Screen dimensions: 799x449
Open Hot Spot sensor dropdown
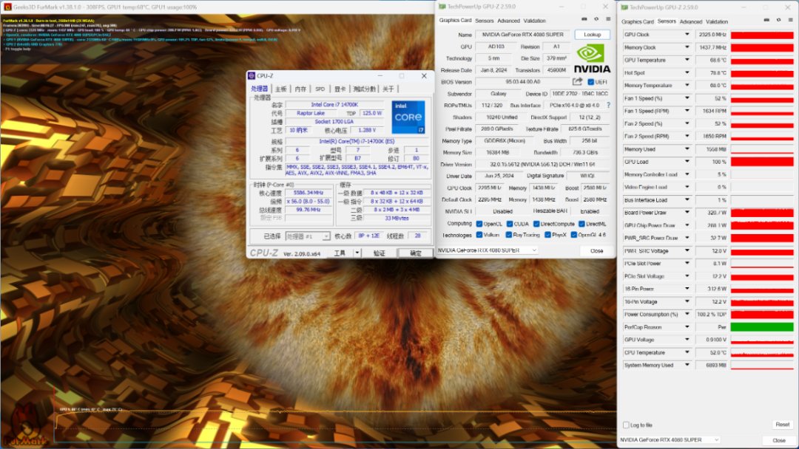pos(687,72)
